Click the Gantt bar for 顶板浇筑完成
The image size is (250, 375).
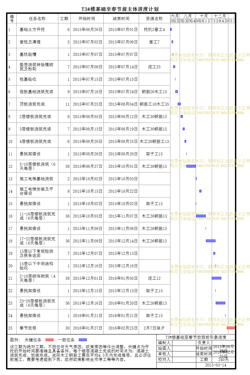click(179, 104)
